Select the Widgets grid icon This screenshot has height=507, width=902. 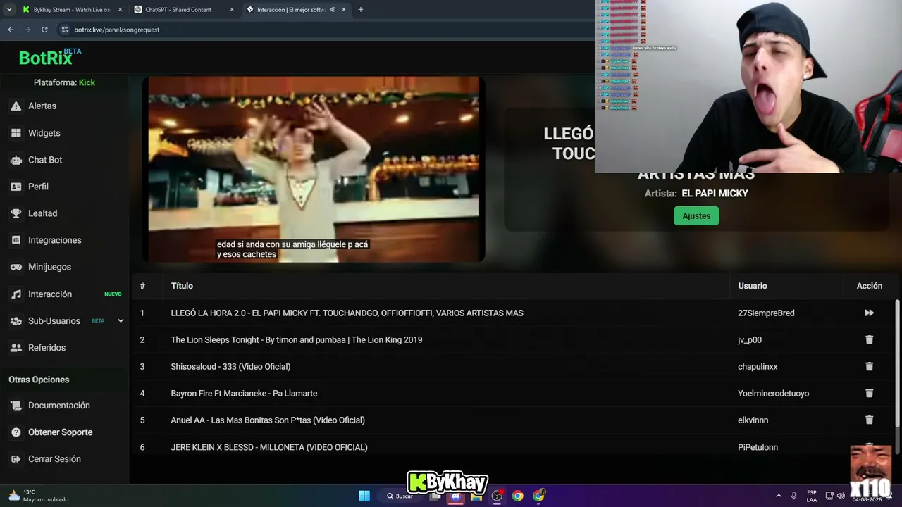(16, 133)
